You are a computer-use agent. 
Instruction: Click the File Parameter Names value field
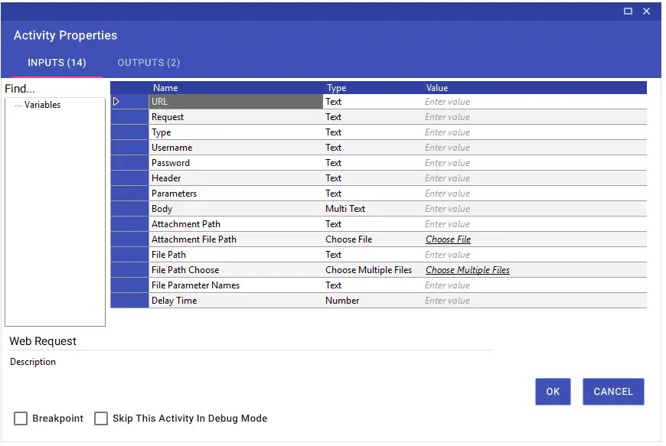point(534,285)
